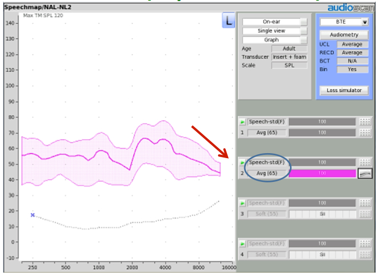
Task: Select test 3 level Soft (55)
Action: [x=267, y=214]
